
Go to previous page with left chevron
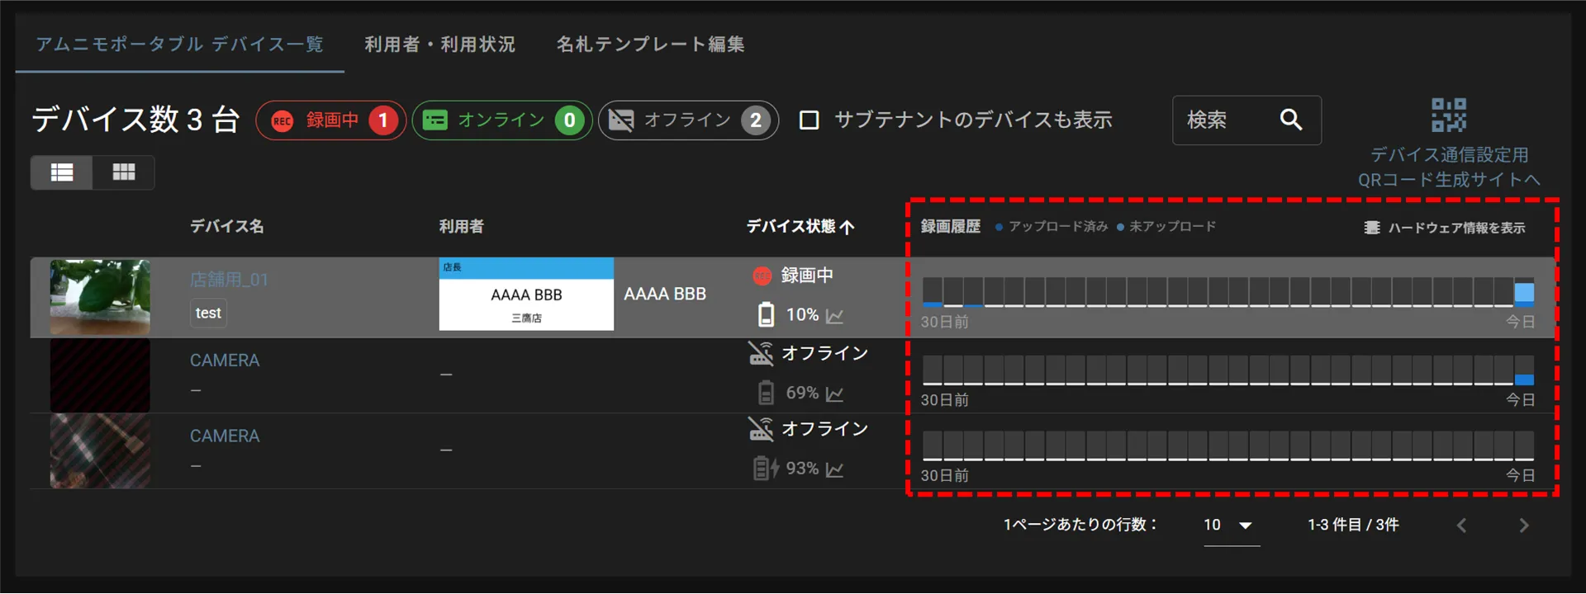(1461, 526)
